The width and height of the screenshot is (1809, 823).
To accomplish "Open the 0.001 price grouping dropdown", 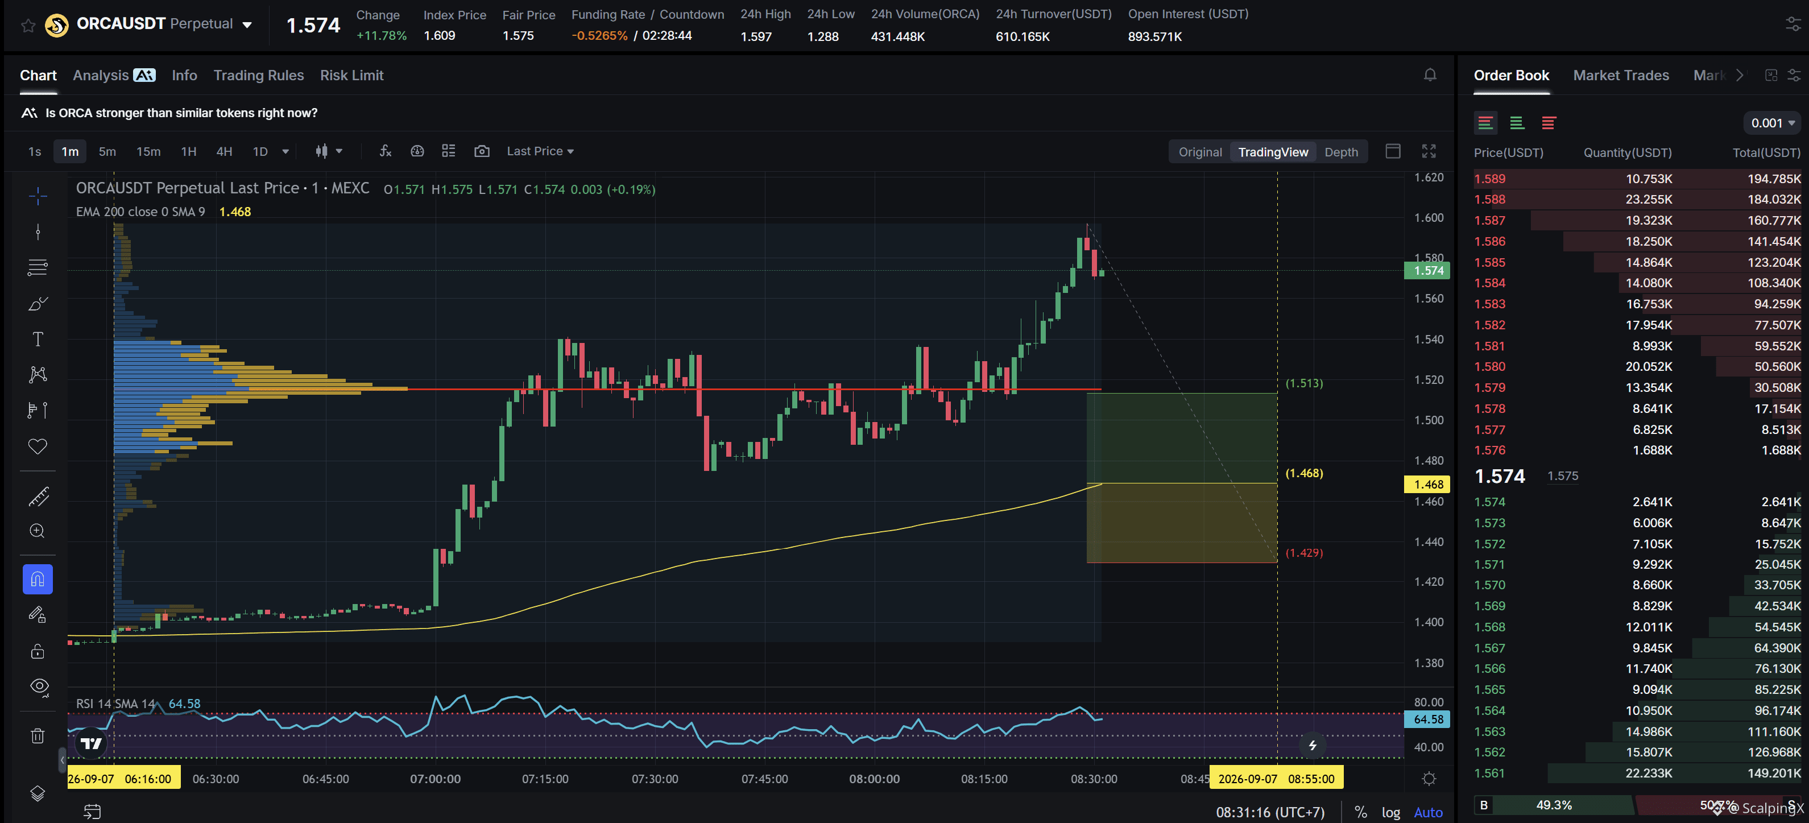I will point(1773,123).
